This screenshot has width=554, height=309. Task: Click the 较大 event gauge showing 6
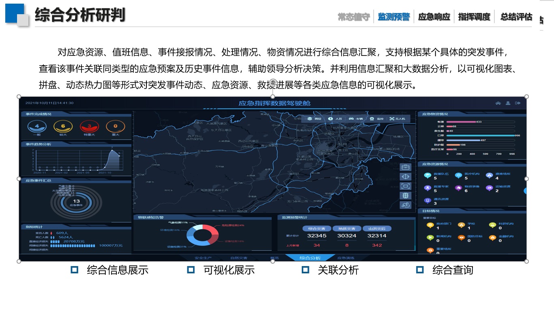point(63,127)
